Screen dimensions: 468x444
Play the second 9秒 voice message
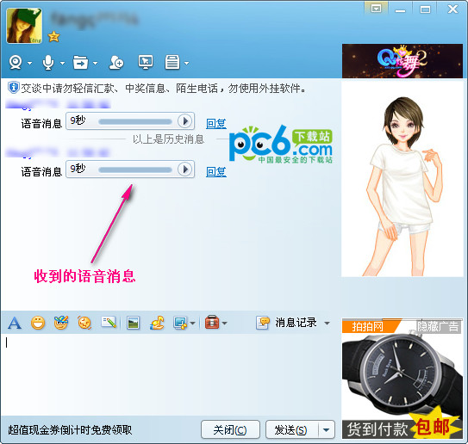pos(184,170)
